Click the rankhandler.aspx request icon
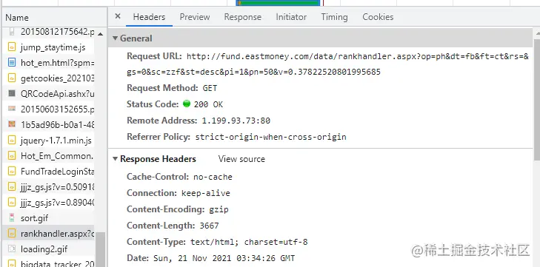540x267 pixels. (x=12, y=234)
